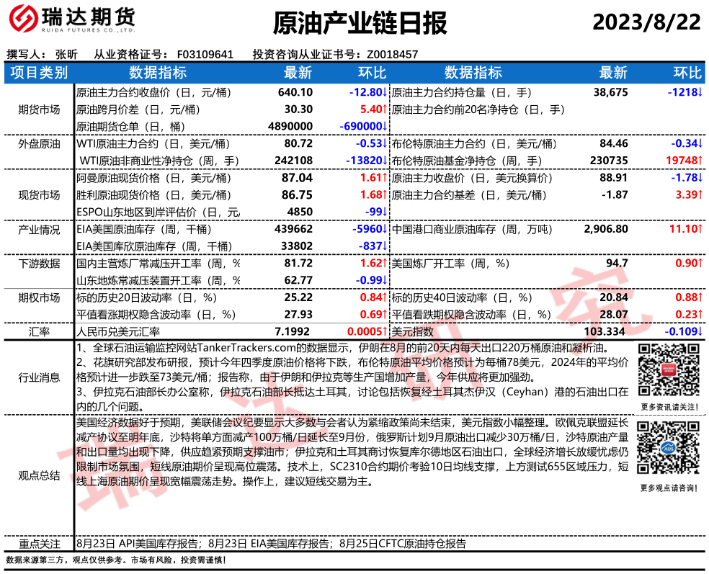This screenshot has height=574, width=709.
Task: Click the 期货市场 category cell
Action: [x=39, y=109]
